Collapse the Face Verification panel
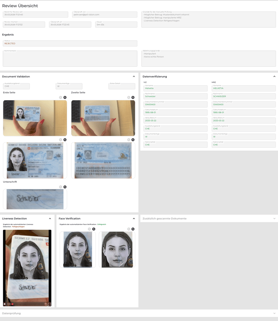This screenshot has height=321, width=278. (134, 219)
